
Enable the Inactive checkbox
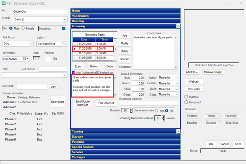186,97
